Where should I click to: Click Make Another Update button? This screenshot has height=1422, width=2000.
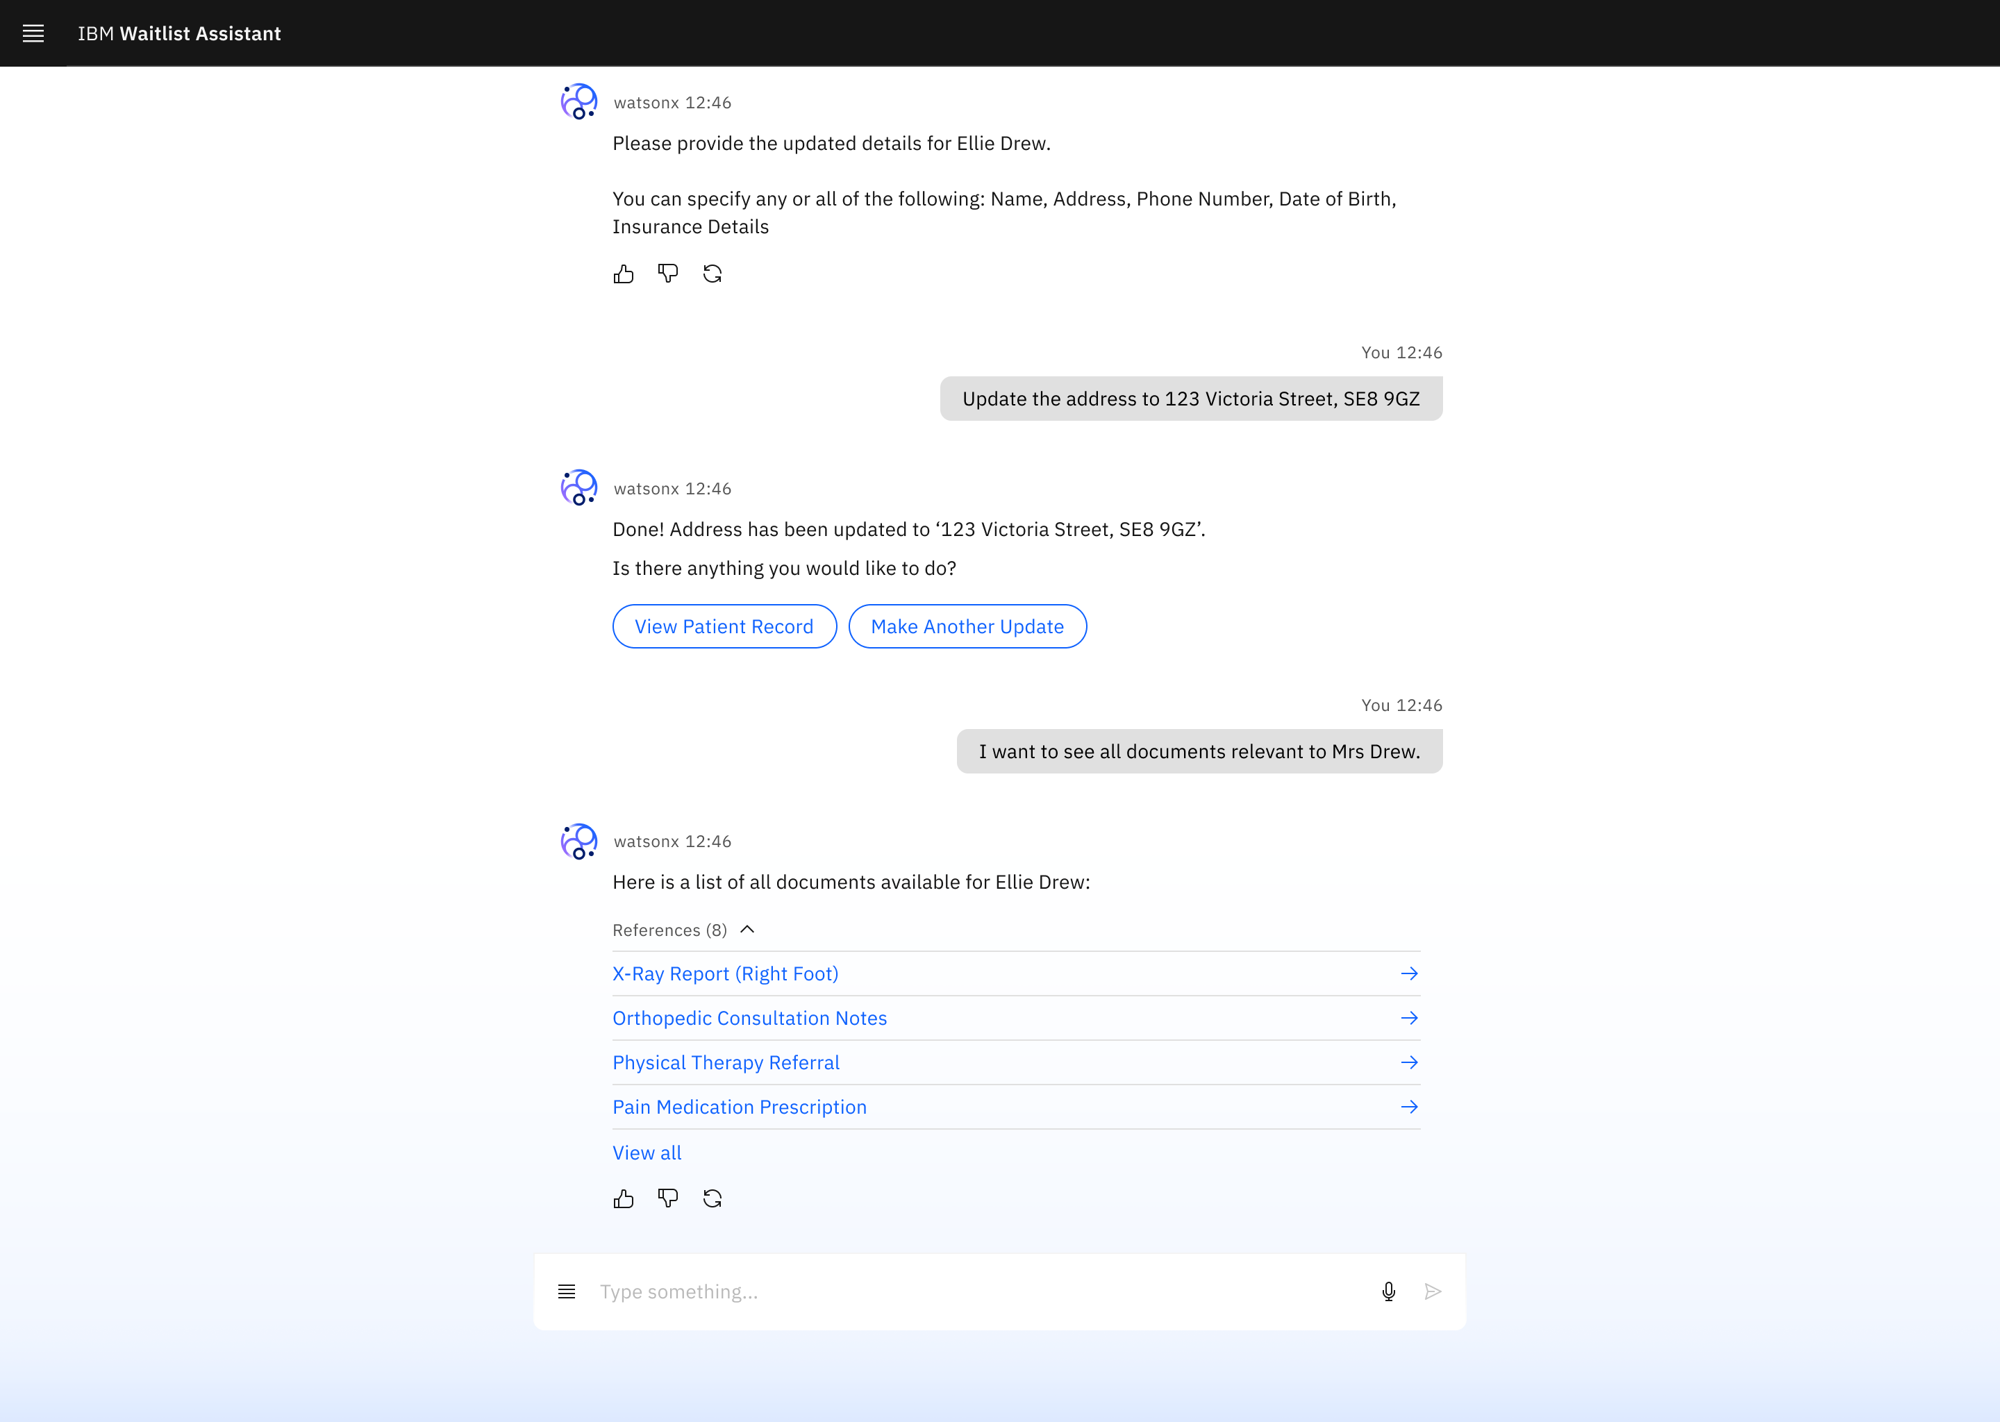[967, 627]
